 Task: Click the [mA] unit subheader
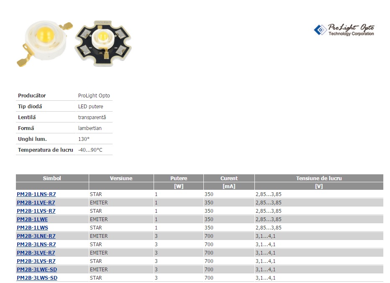pos(229,186)
